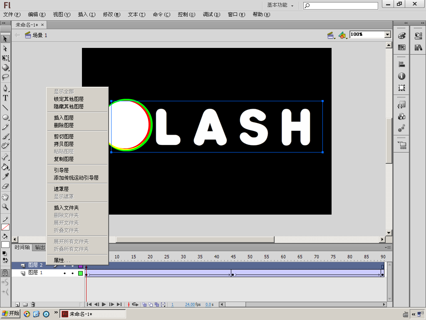Image resolution: width=426 pixels, height=320 pixels.
Task: Select the Oval shape tool
Action: point(5,117)
